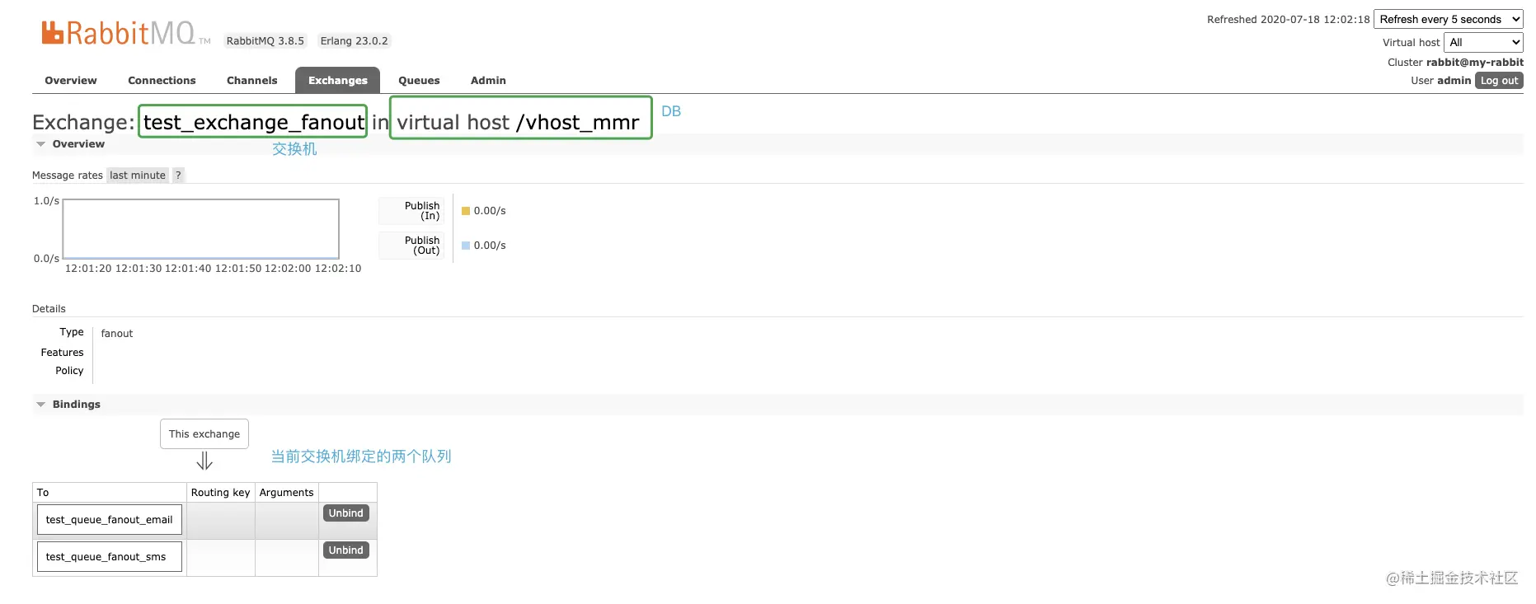Image resolution: width=1536 pixels, height=604 pixels.
Task: Click the RabbitMQ 3.8.5 version label
Action: tap(265, 41)
